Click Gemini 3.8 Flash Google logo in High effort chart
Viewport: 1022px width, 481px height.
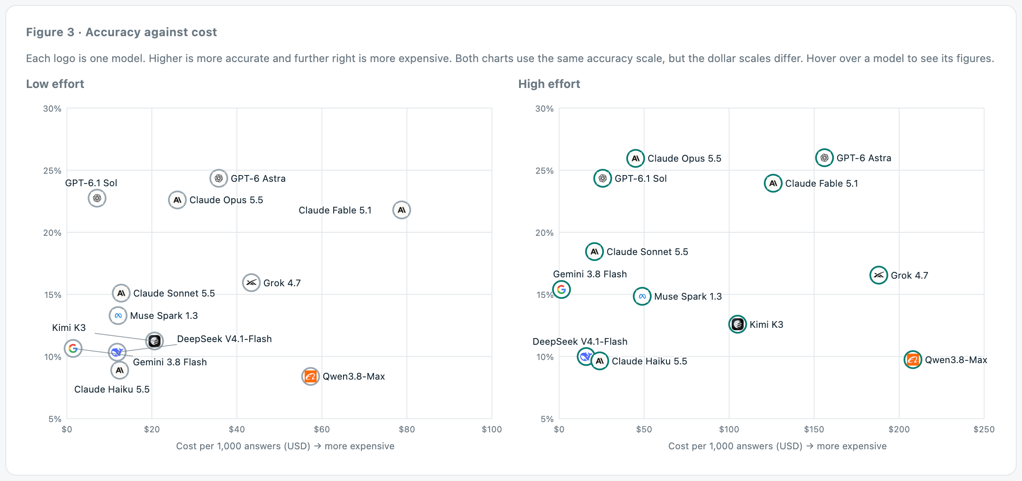point(561,289)
